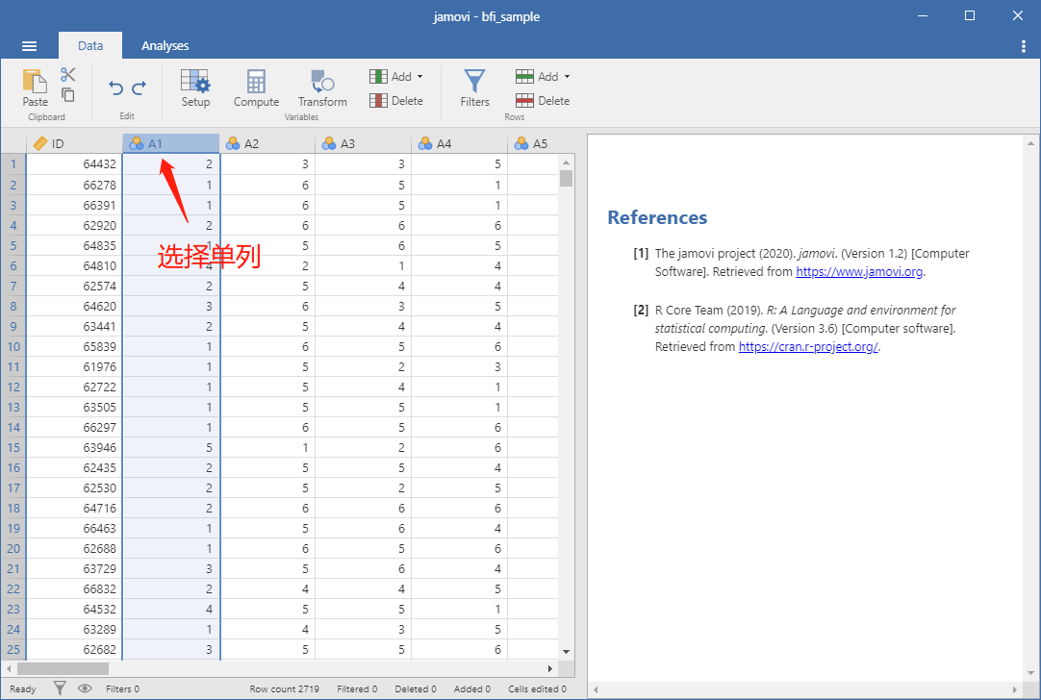Open the row Filters funnel
The height and width of the screenshot is (700, 1041).
click(x=474, y=88)
